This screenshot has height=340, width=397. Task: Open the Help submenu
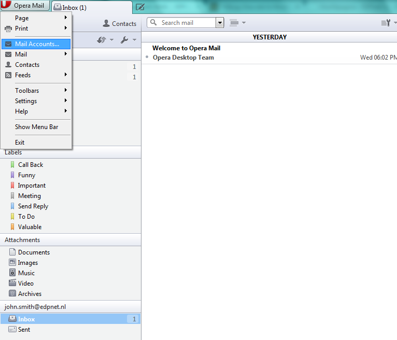click(x=36, y=111)
